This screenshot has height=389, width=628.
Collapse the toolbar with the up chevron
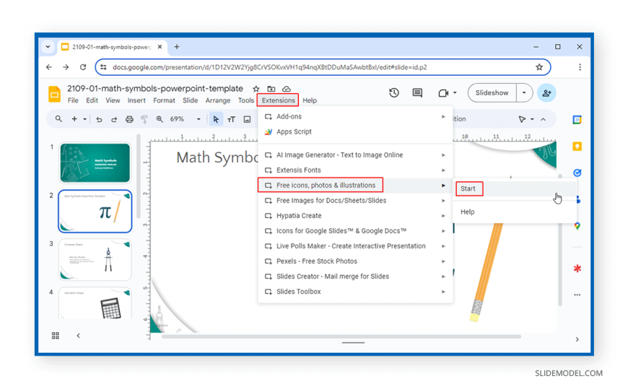[x=543, y=119]
